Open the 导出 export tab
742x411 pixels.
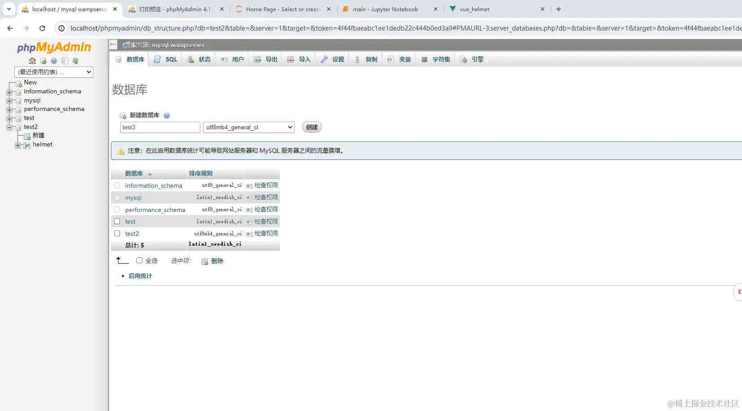pos(265,59)
